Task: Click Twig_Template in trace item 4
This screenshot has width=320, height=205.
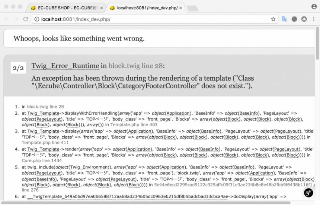Action: point(44,149)
